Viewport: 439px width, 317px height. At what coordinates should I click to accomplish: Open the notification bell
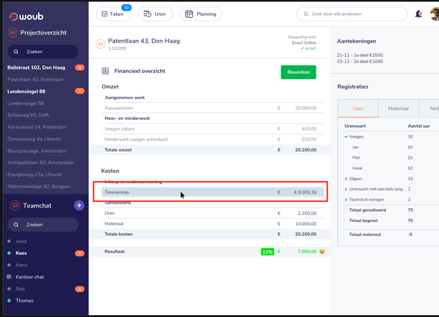pos(418,14)
